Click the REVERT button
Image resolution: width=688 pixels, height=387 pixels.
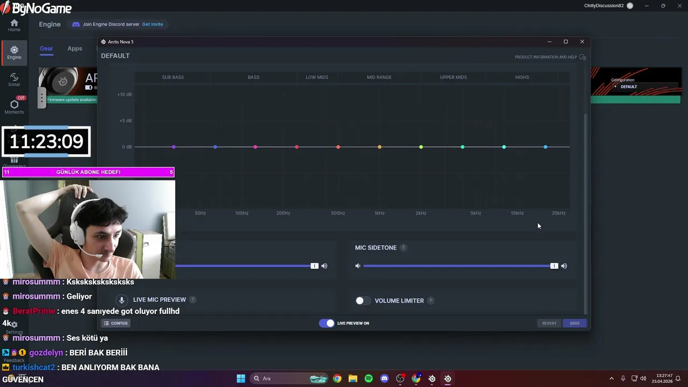pyautogui.click(x=549, y=323)
